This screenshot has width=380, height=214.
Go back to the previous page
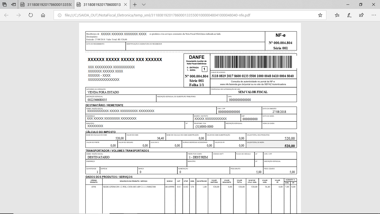[x=6, y=15]
